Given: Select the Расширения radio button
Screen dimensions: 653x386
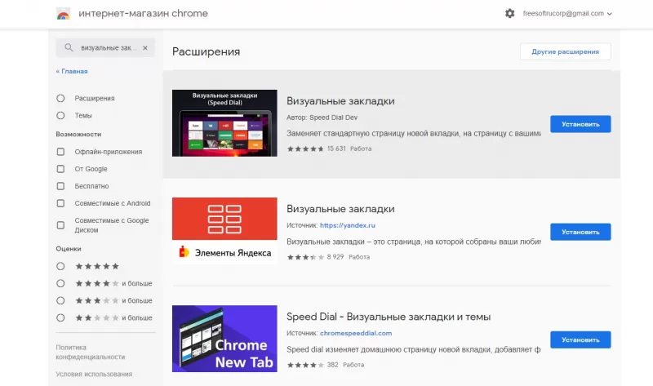Looking at the screenshot, I should point(60,98).
